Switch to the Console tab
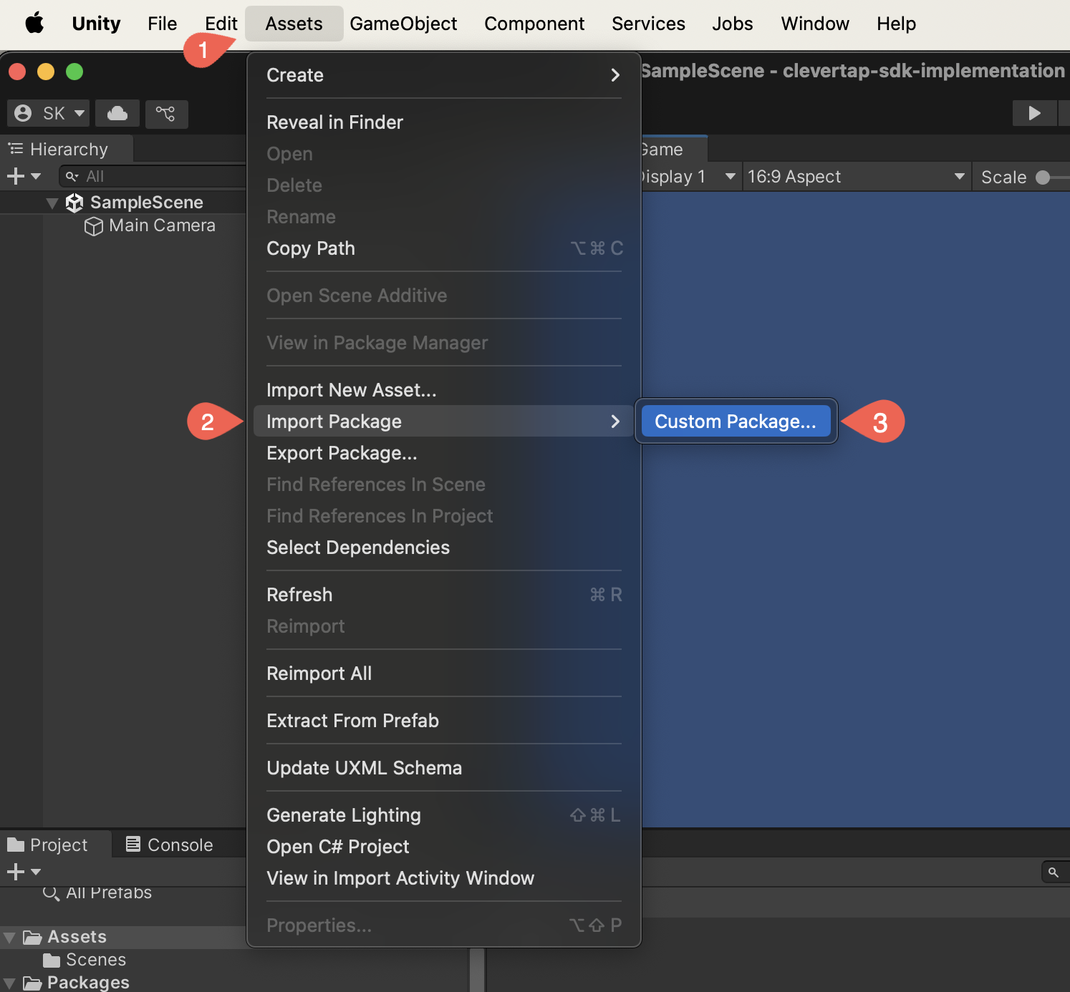1070x992 pixels. [169, 845]
